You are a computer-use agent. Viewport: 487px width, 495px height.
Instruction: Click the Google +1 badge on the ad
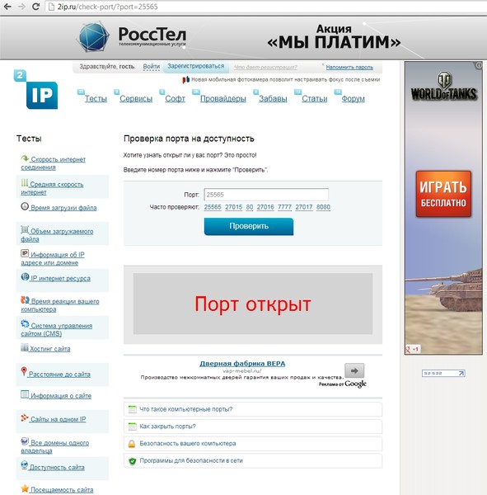point(412,349)
